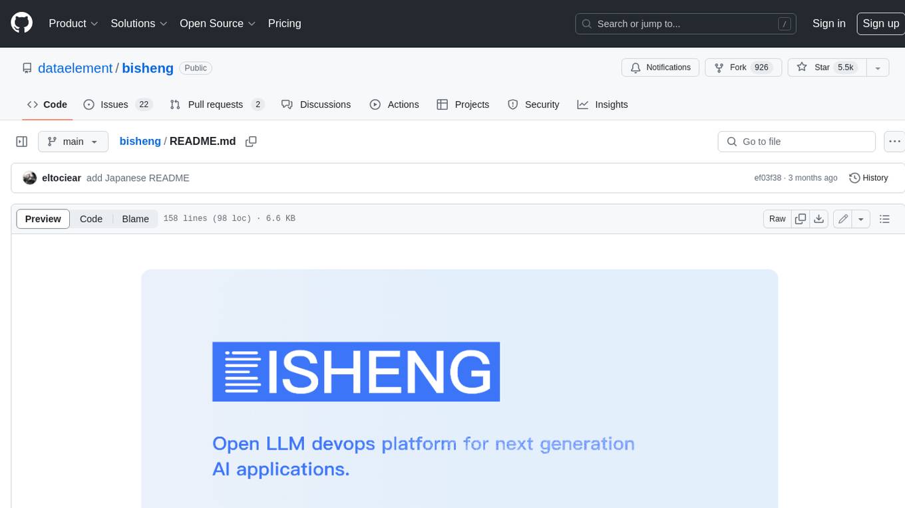Open the Raw file view
The height and width of the screenshot is (508, 905).
click(777, 219)
